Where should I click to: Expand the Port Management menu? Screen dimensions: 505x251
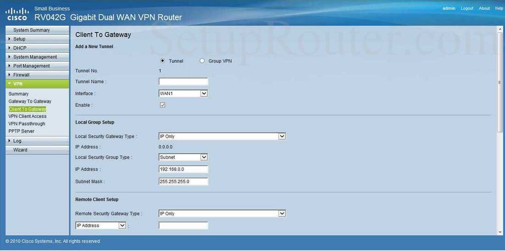[x=37, y=66]
